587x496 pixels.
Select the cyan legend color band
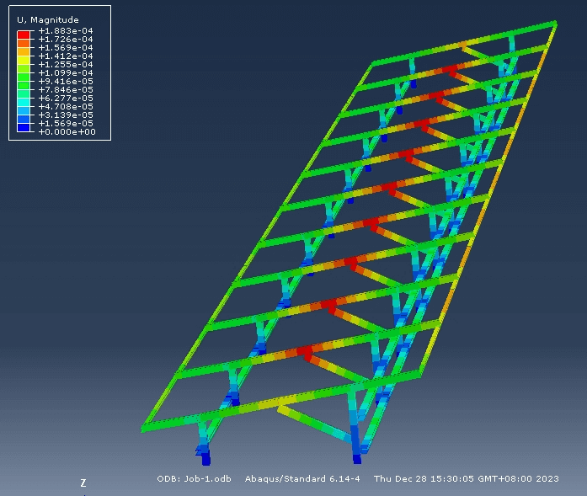point(24,102)
